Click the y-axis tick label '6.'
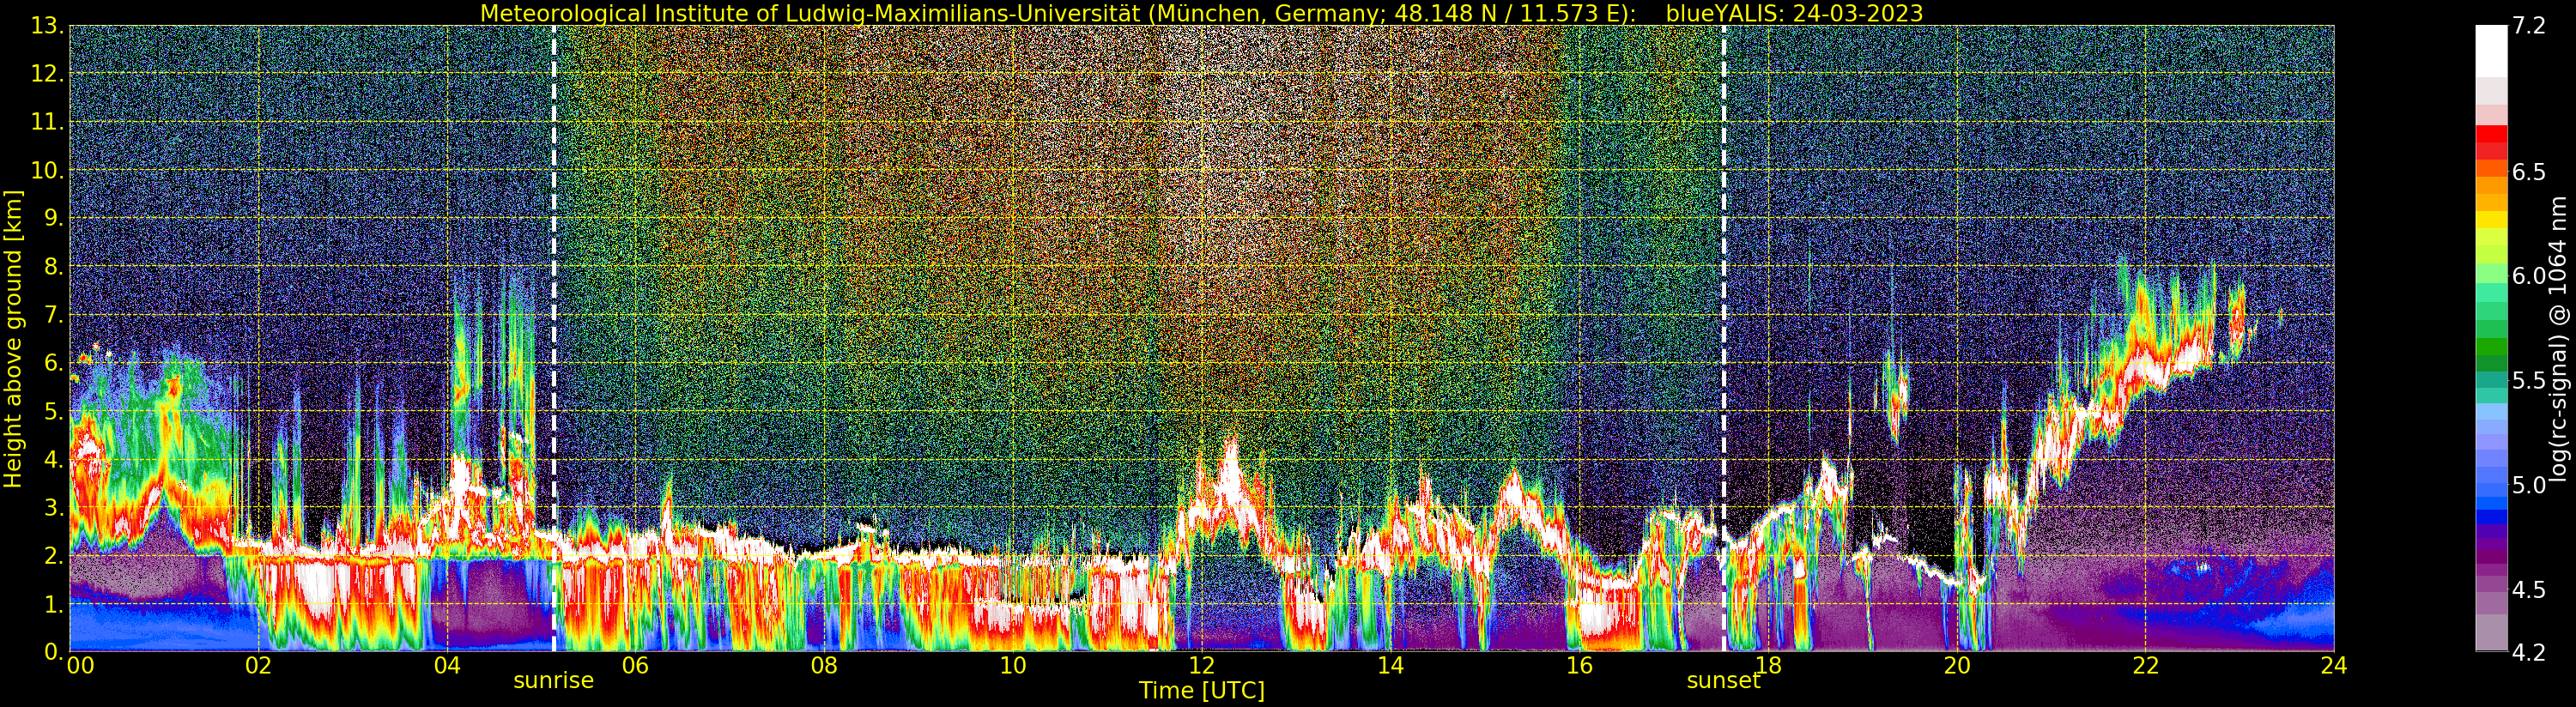The height and width of the screenshot is (707, 2576). [x=55, y=363]
